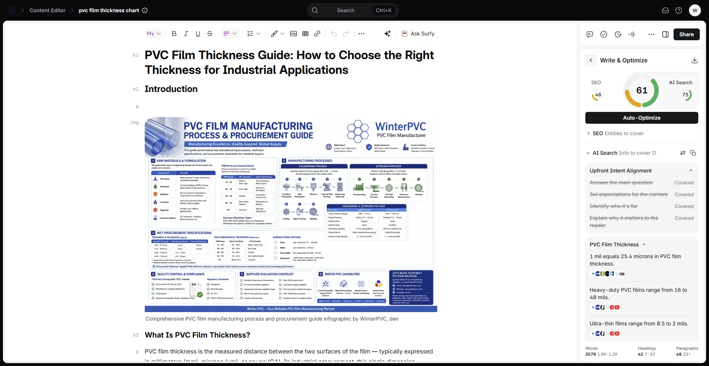Collapse the Upfront Intent Alignment group
Viewport: 709px width, 366px height.
tap(691, 171)
